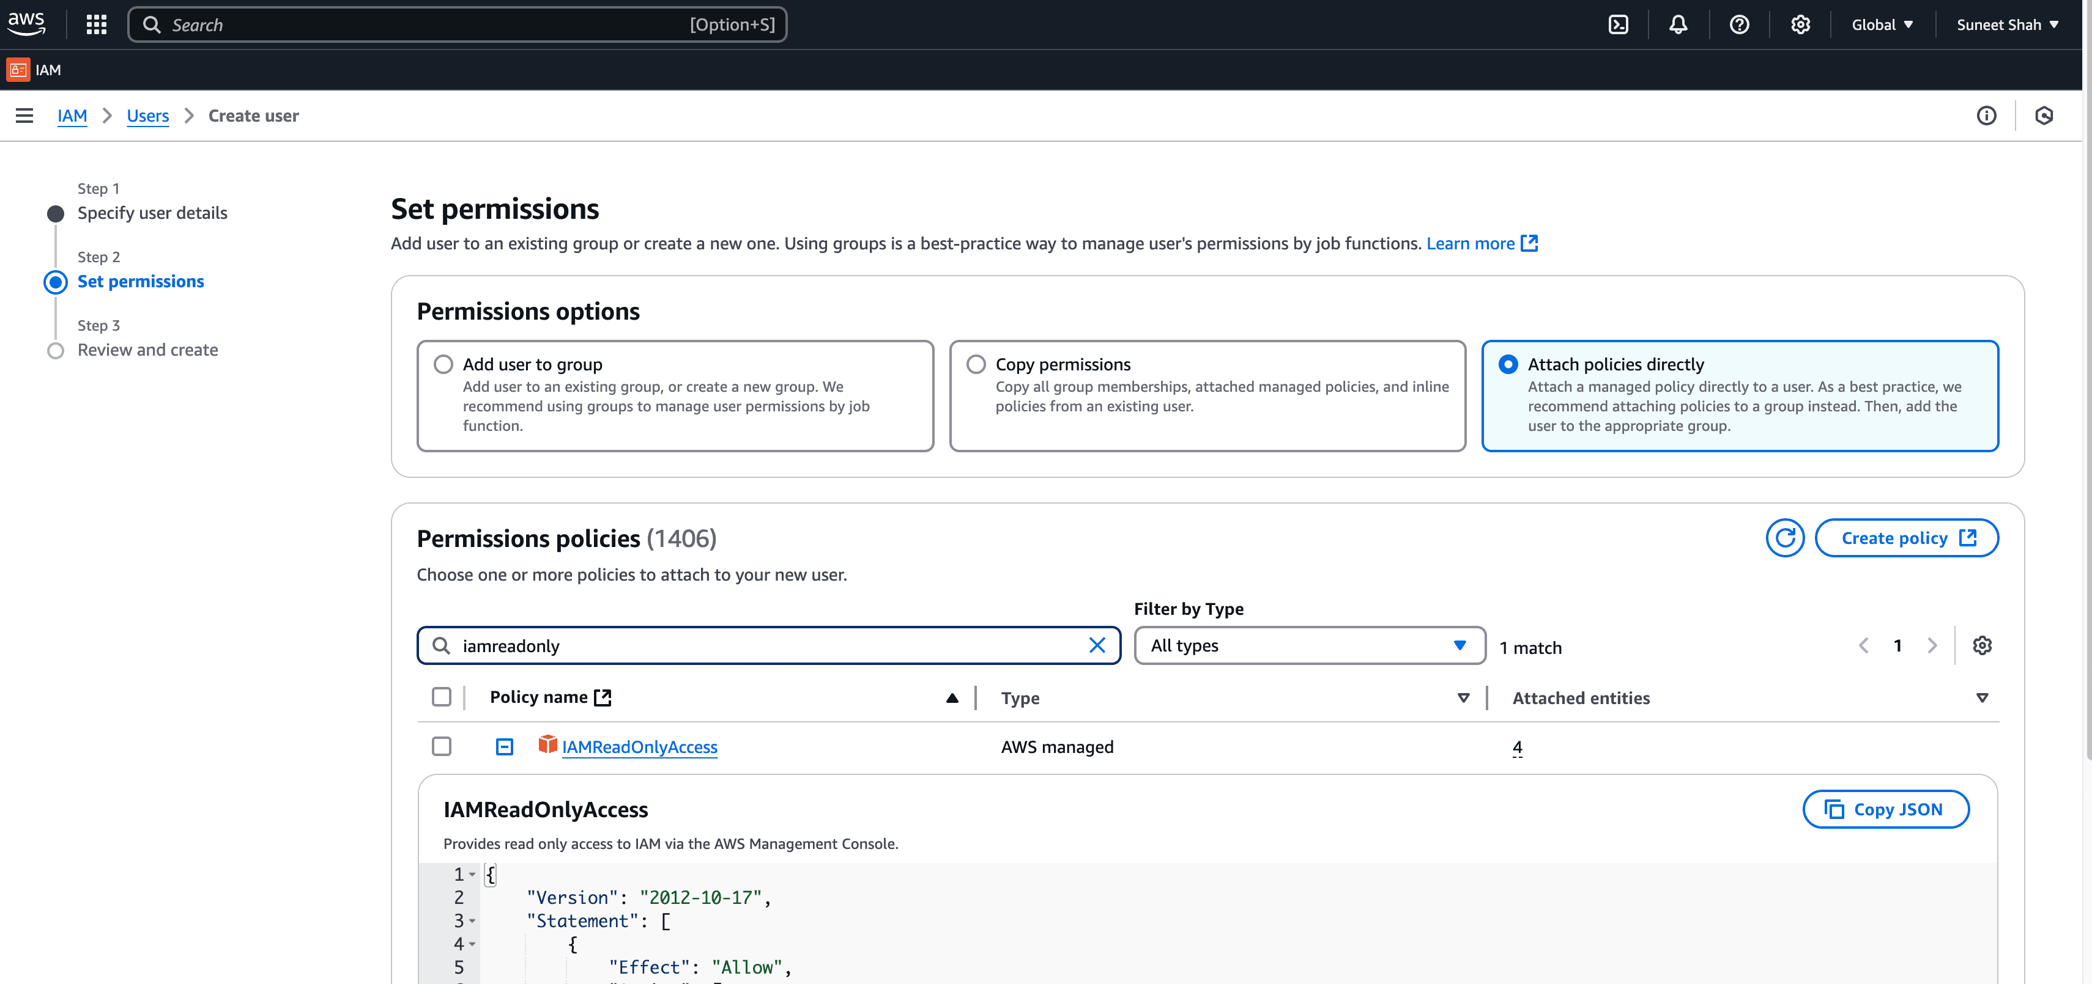
Task: Click the Create policy button
Action: pyautogui.click(x=1906, y=538)
